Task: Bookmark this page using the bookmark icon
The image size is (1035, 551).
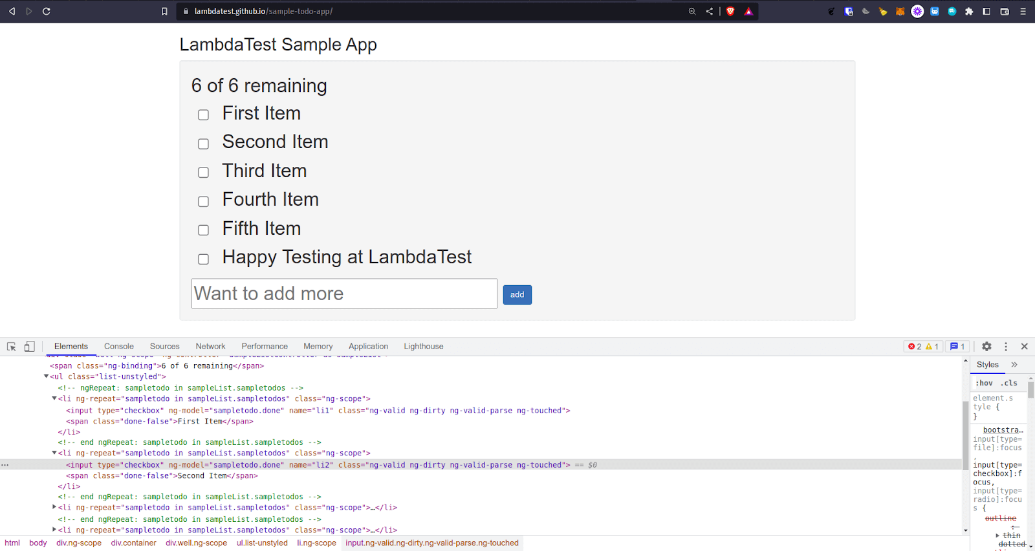Action: (x=164, y=11)
